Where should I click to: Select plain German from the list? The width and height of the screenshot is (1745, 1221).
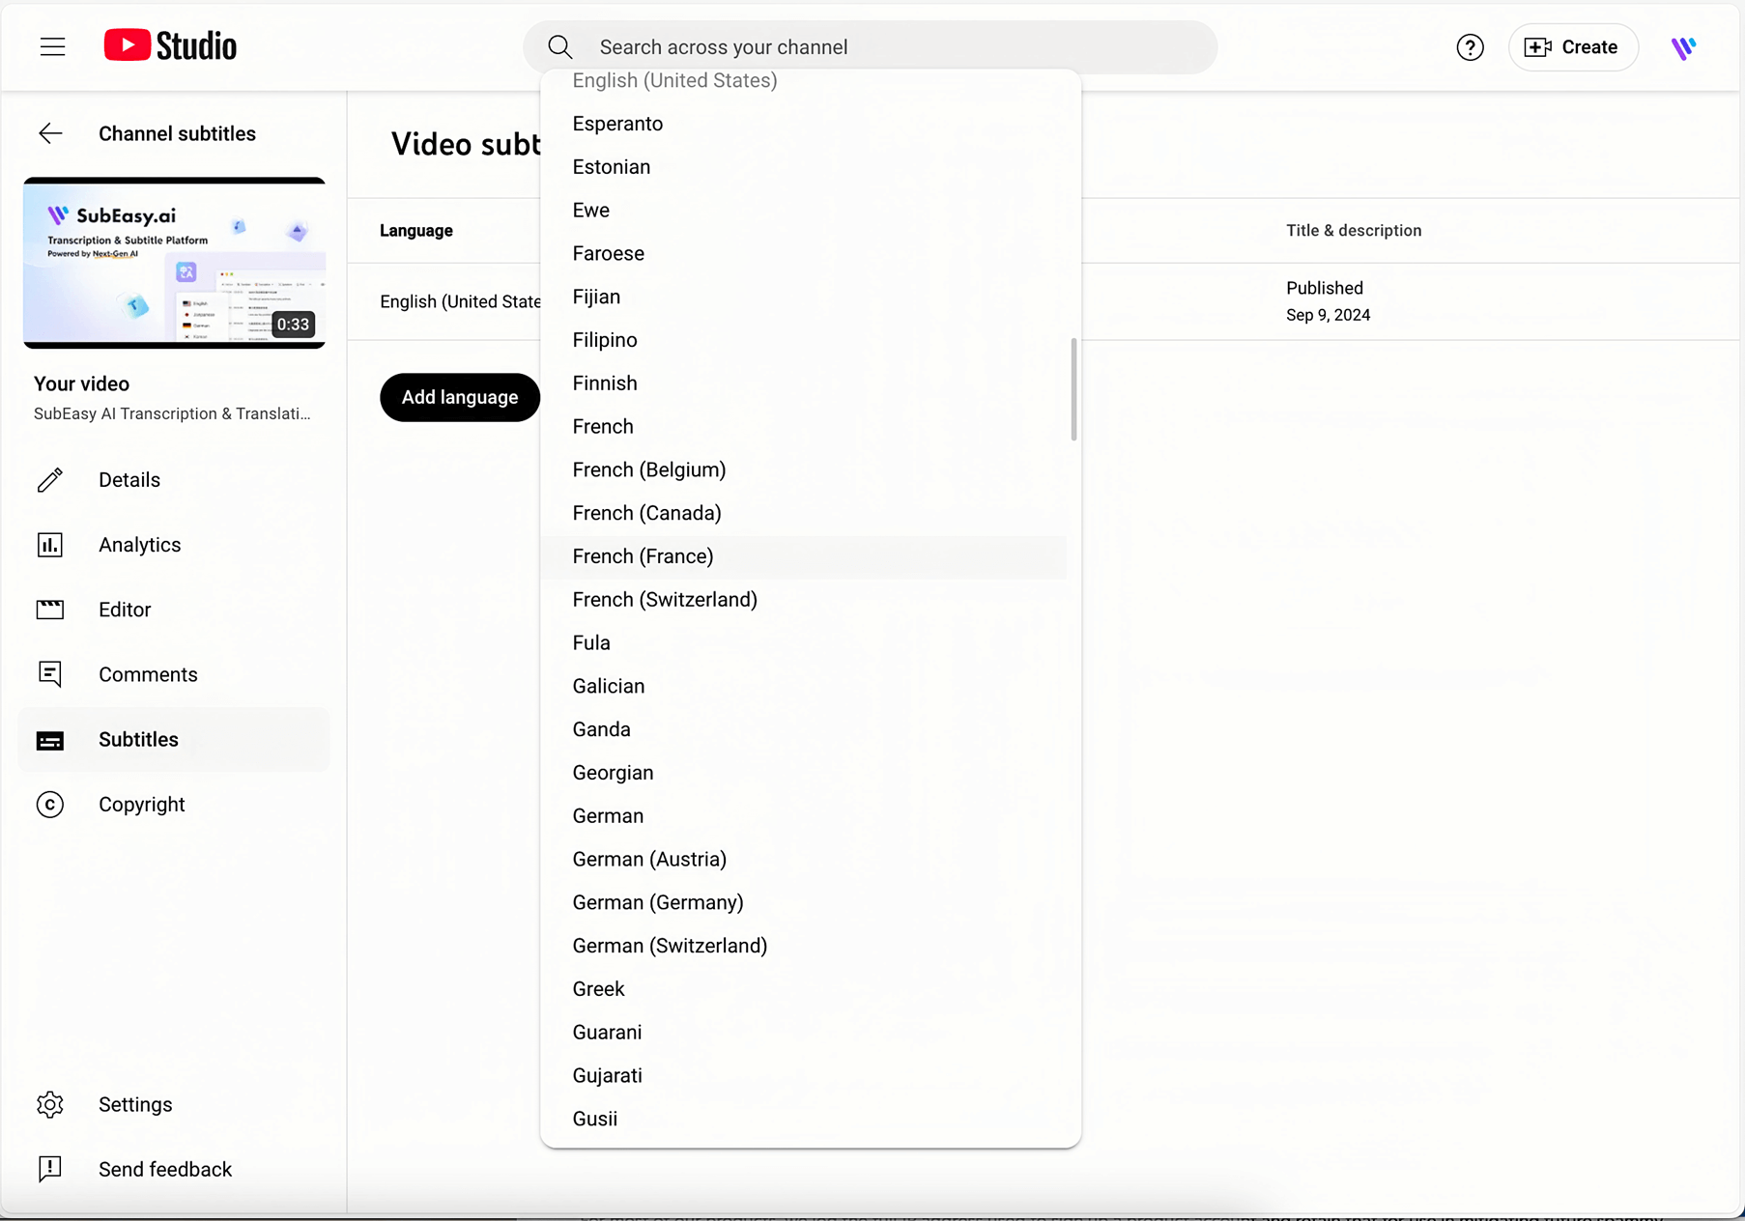click(804, 816)
